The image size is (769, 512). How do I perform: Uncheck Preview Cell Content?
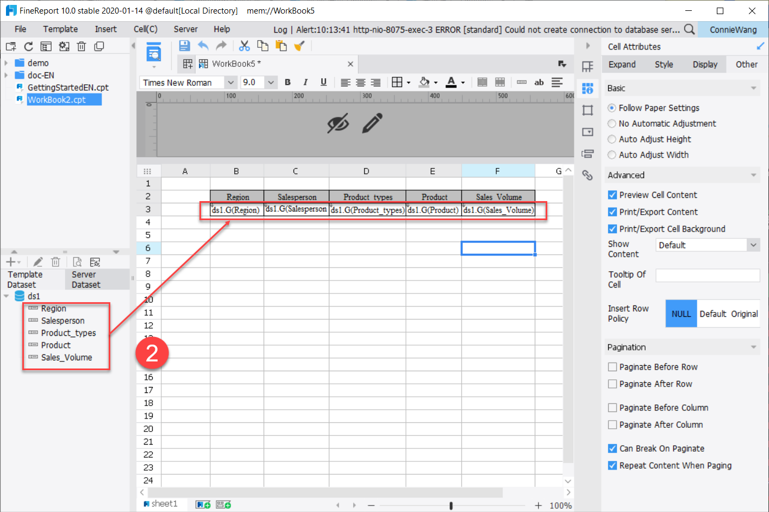612,195
